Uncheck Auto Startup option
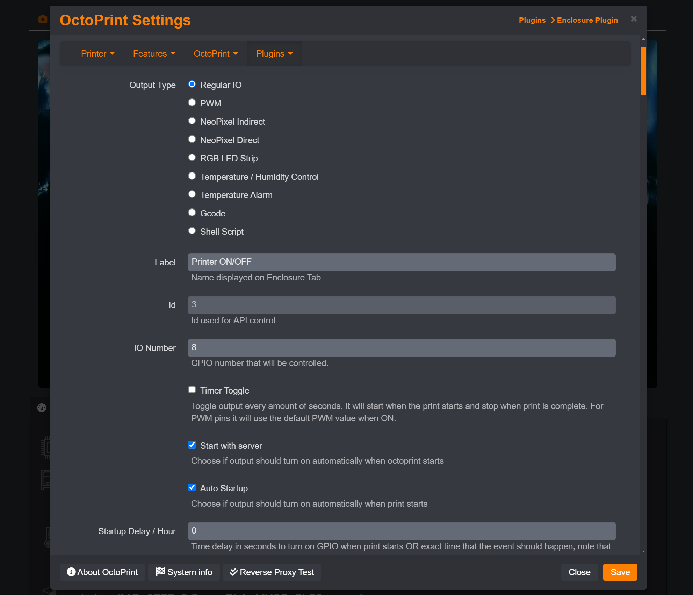Screen dimensions: 693x595 point(192,487)
